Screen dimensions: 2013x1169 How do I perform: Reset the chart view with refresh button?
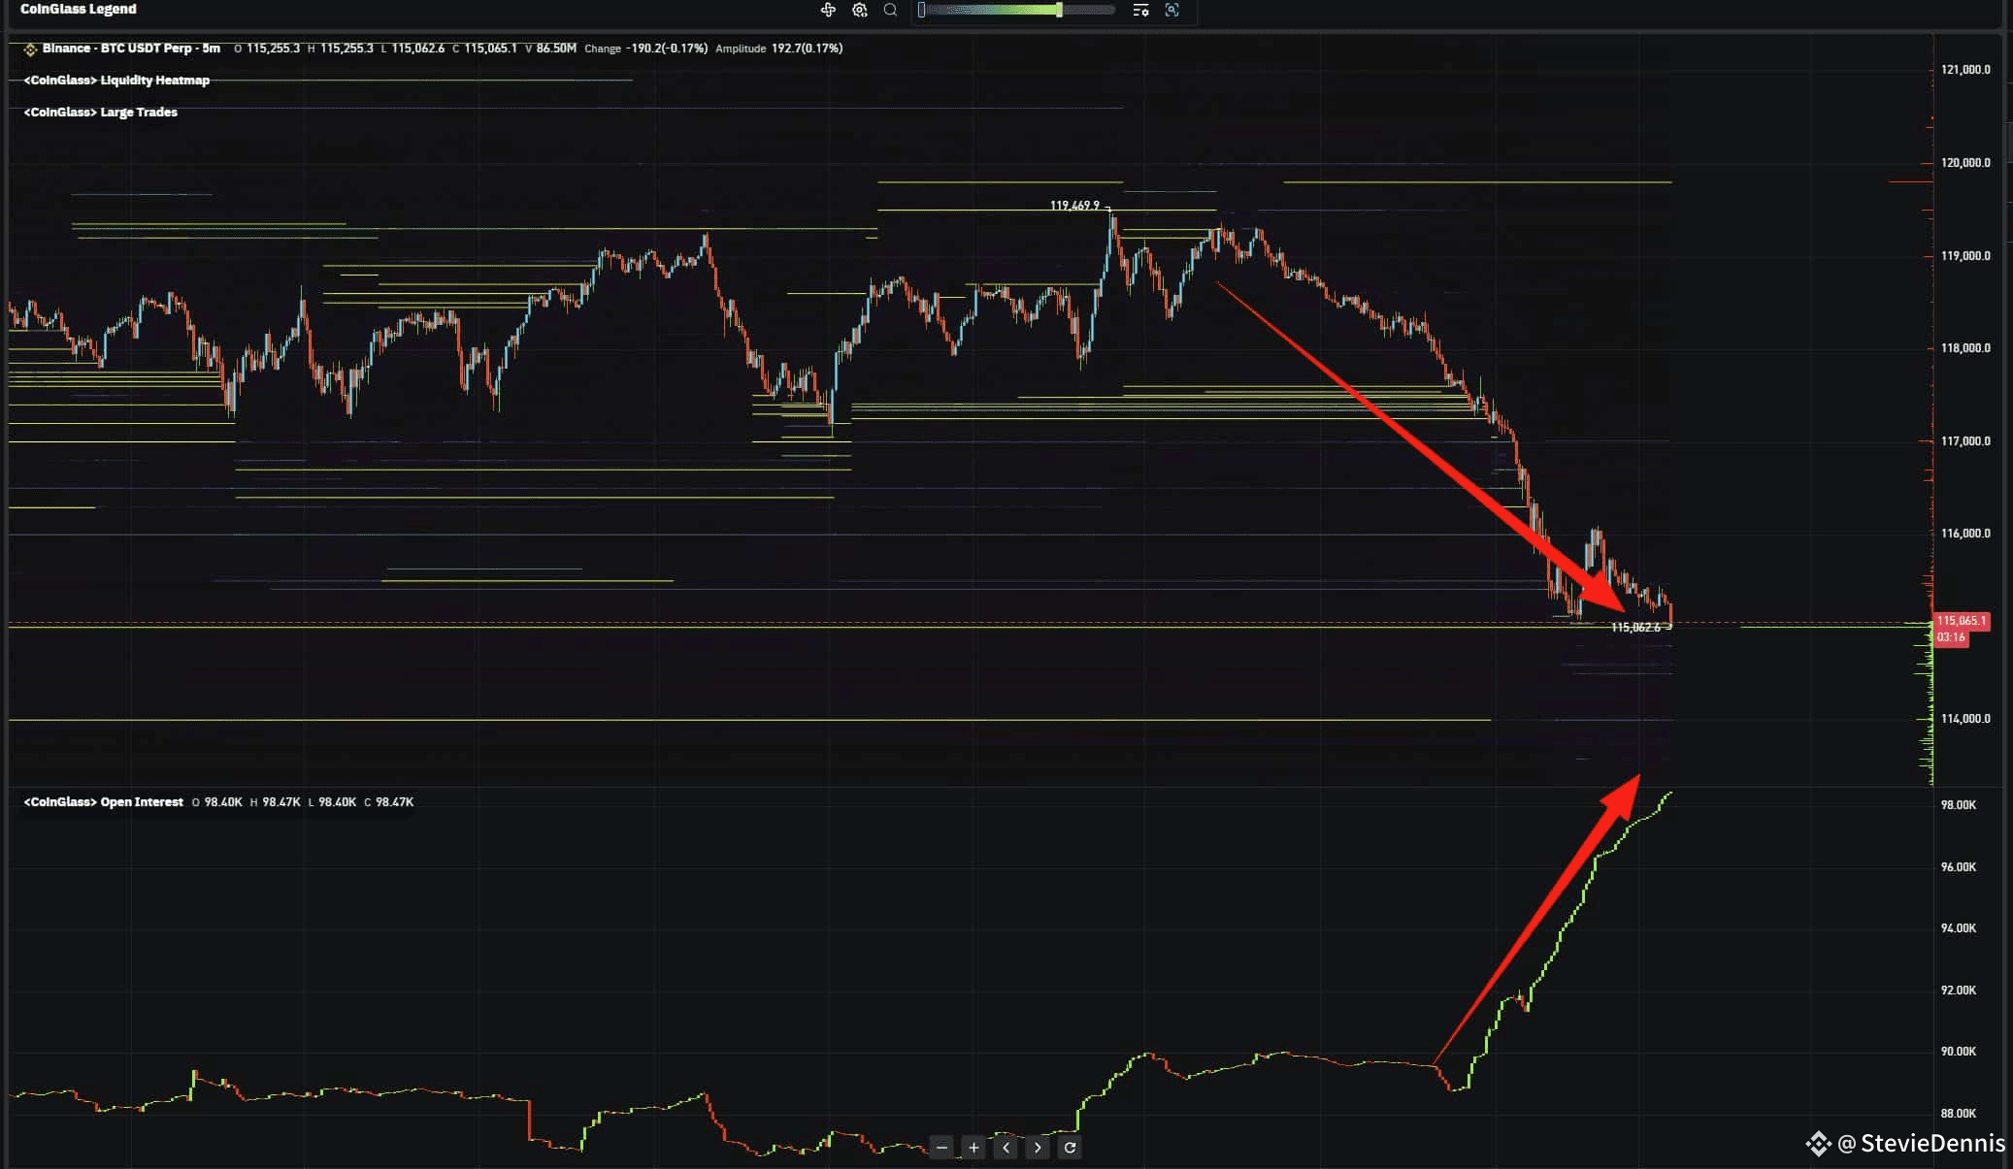(x=1070, y=1148)
